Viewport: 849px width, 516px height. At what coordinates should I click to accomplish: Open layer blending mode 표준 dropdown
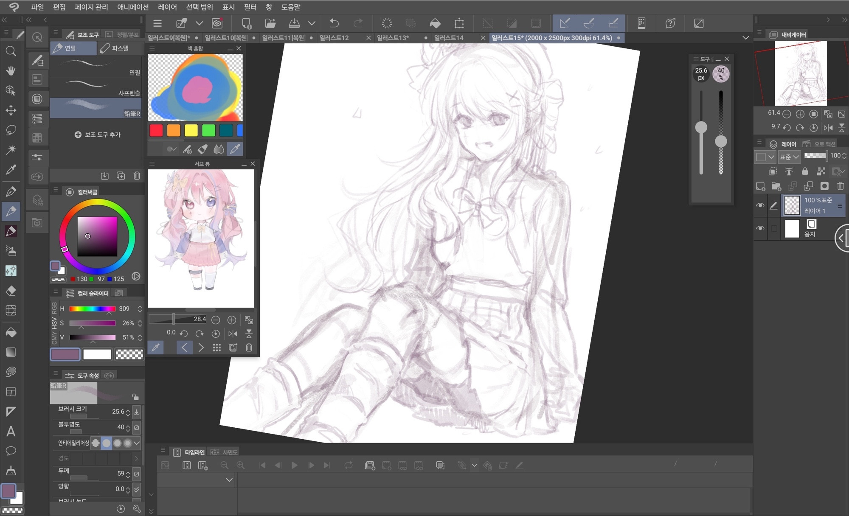tap(789, 157)
